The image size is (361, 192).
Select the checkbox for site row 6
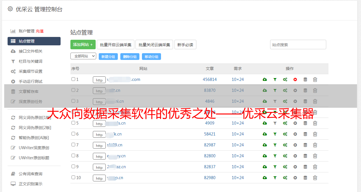pyautogui.click(x=73, y=134)
